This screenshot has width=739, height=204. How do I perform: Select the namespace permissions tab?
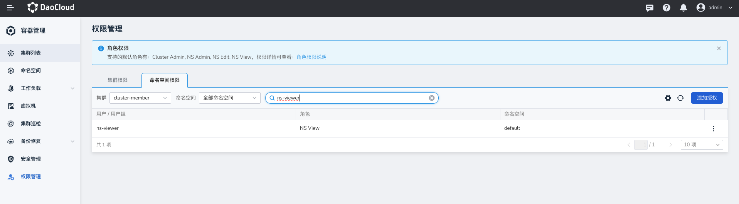[165, 80]
